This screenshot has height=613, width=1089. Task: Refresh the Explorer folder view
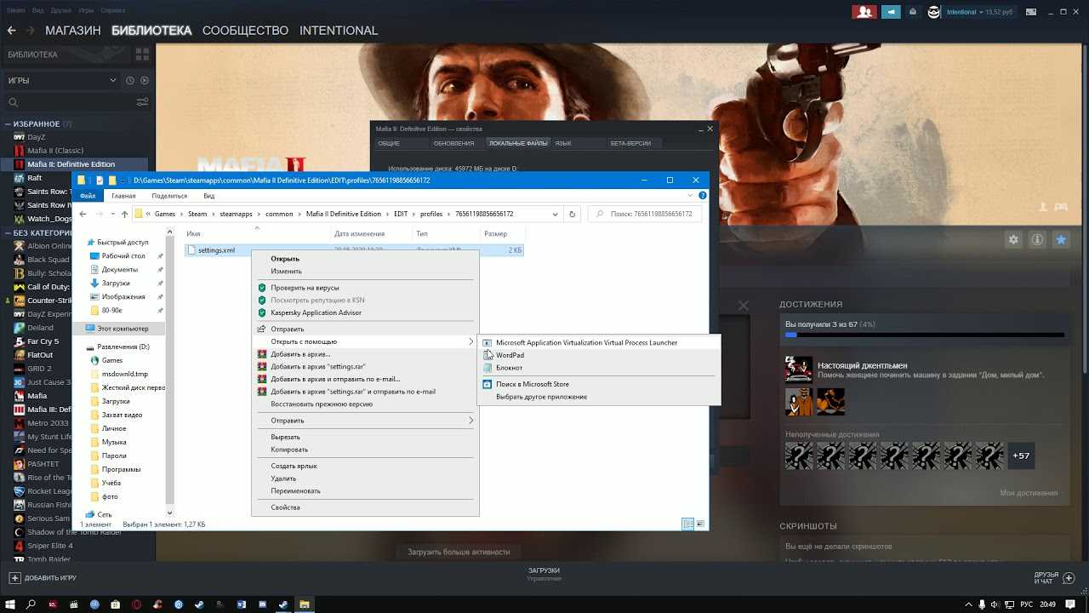[573, 215]
